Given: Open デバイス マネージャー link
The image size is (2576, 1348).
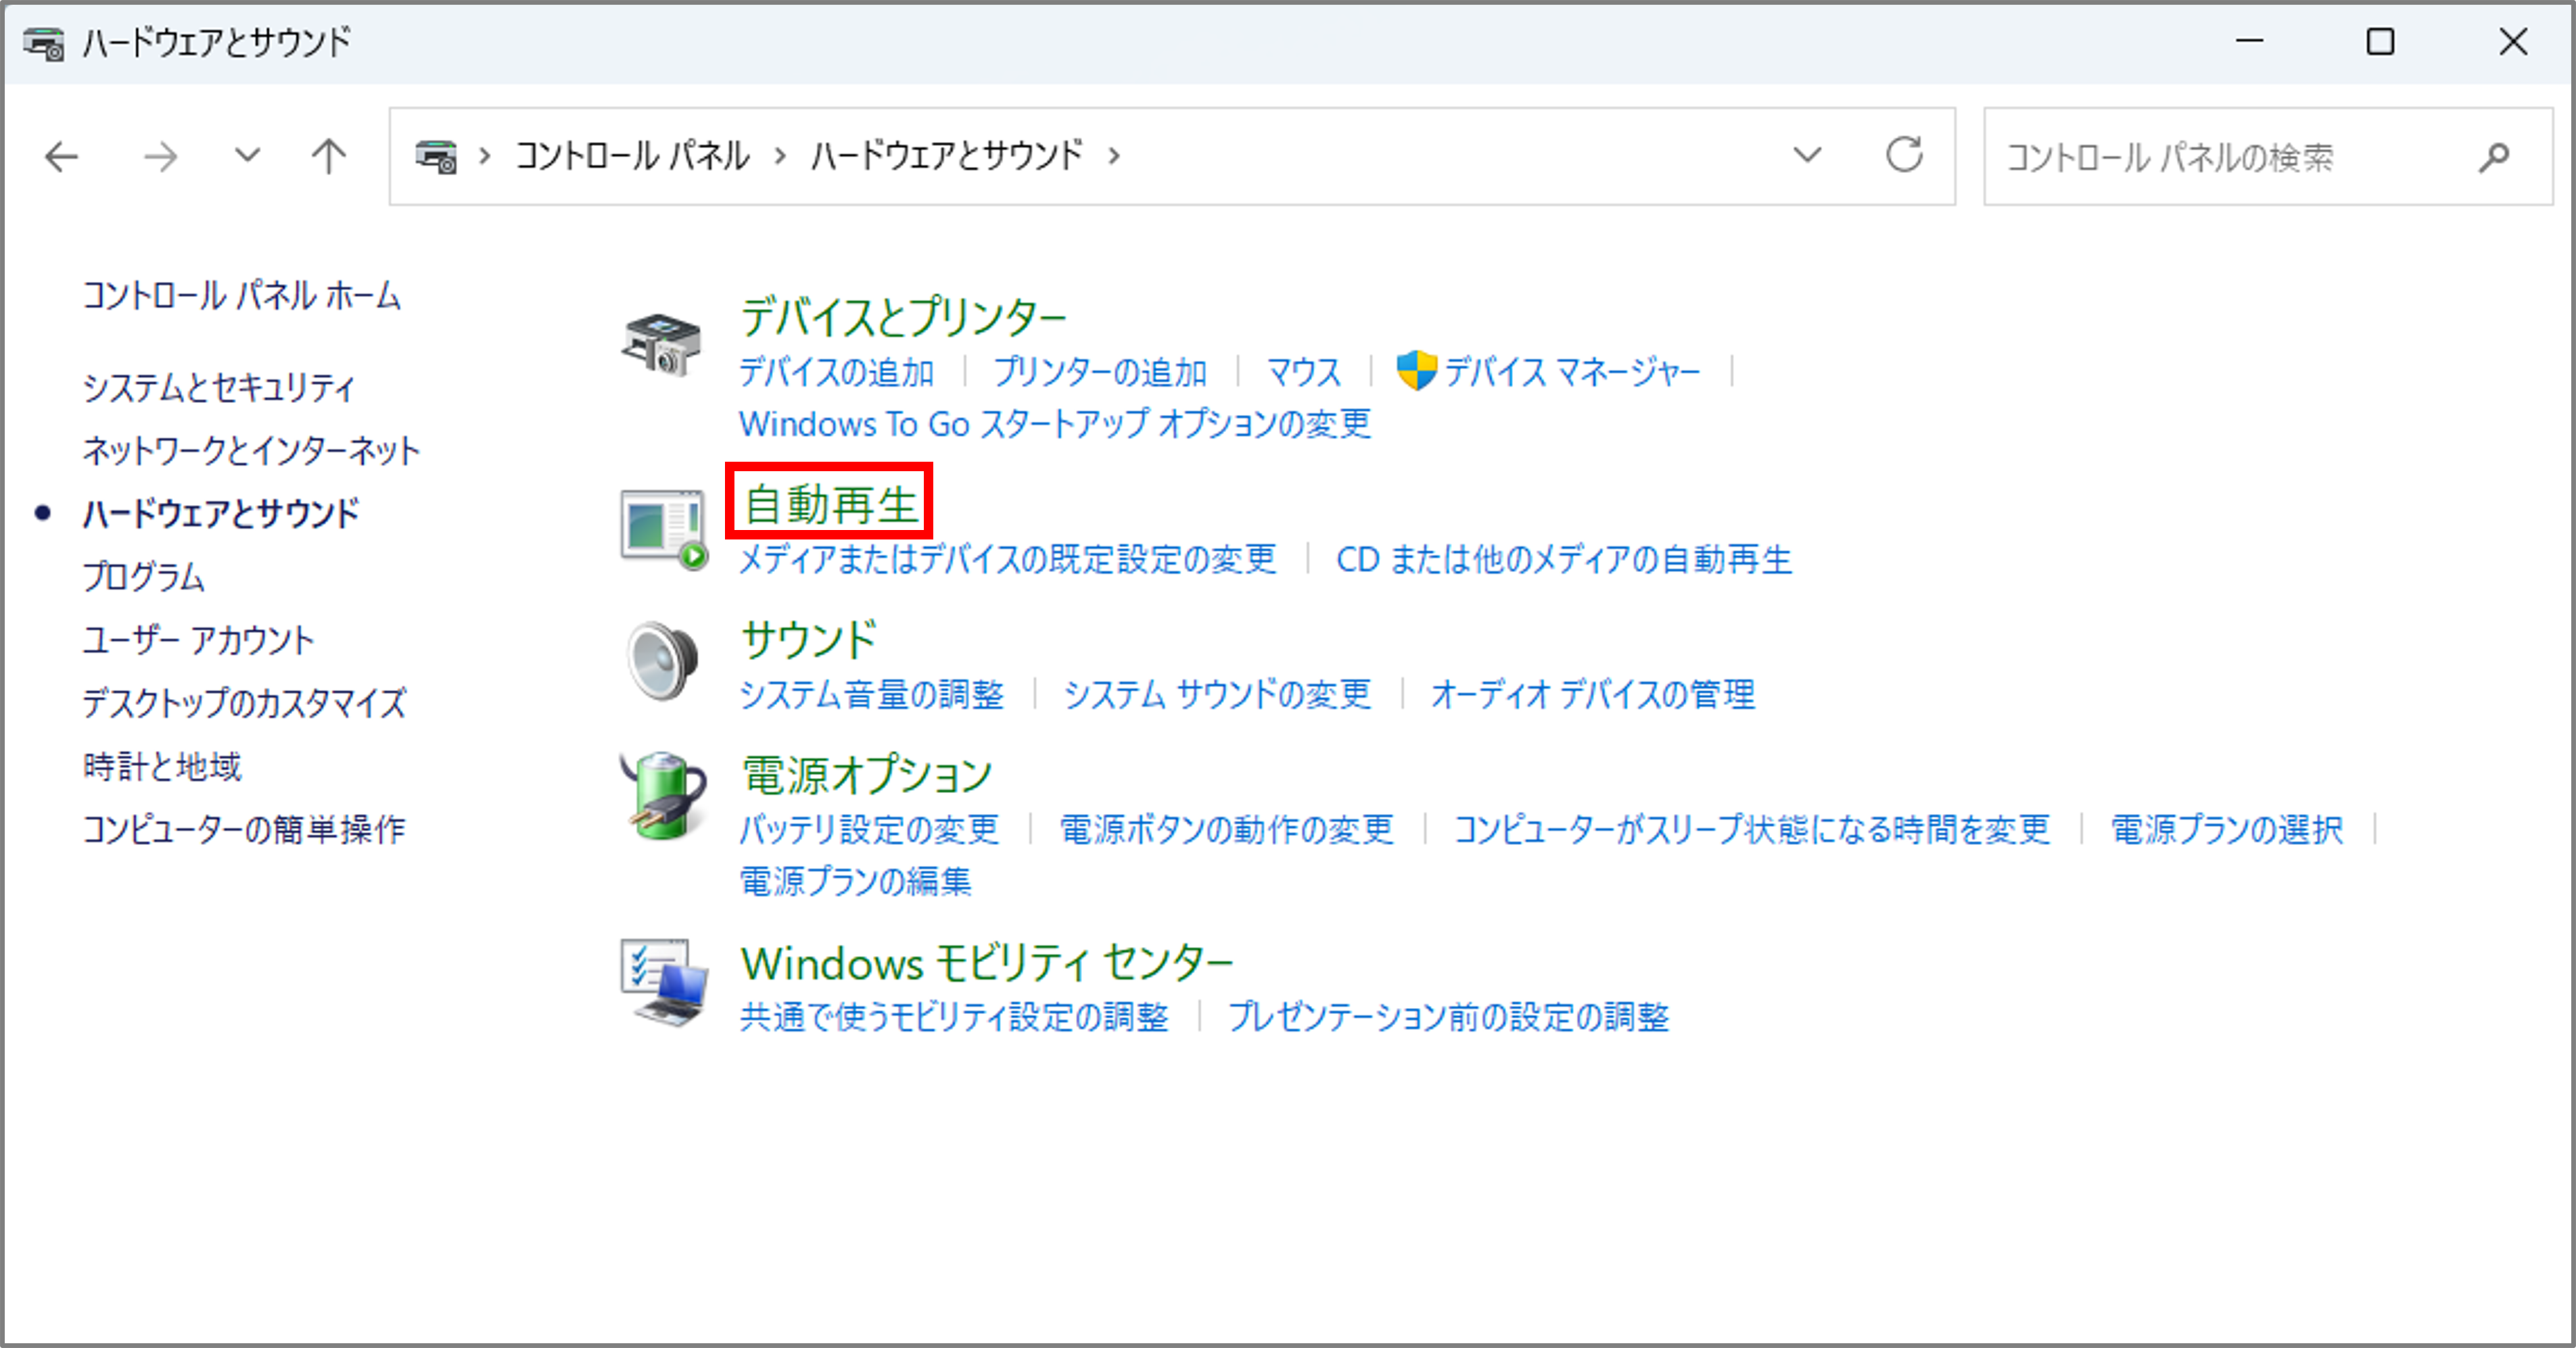Looking at the screenshot, I should pos(1571,372).
